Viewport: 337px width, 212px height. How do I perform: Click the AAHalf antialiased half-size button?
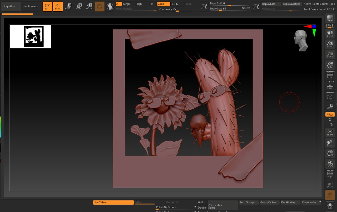tap(330, 65)
